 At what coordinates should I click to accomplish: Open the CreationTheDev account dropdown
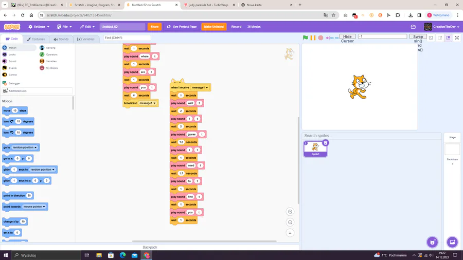[441, 27]
